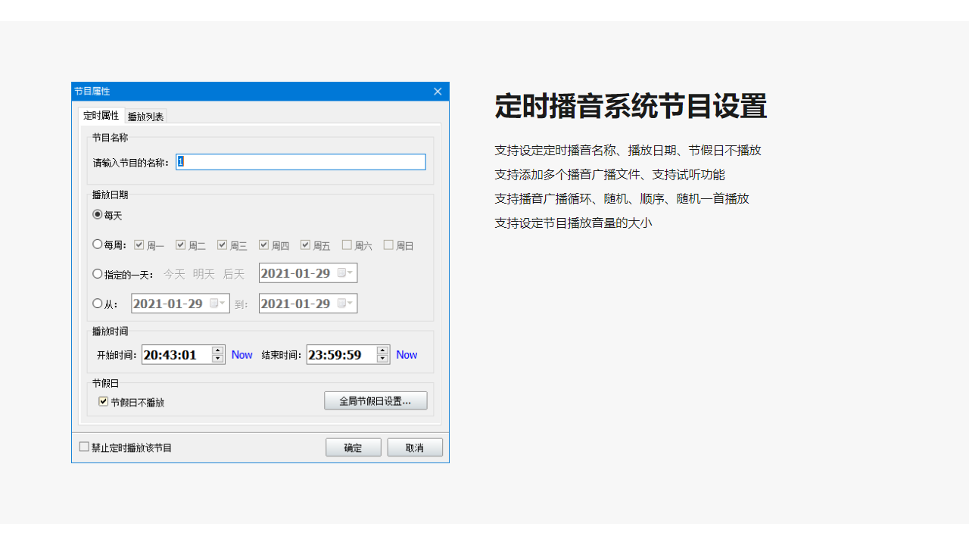Open the 播放列表 tab
Image resolution: width=969 pixels, height=545 pixels.
tap(145, 117)
